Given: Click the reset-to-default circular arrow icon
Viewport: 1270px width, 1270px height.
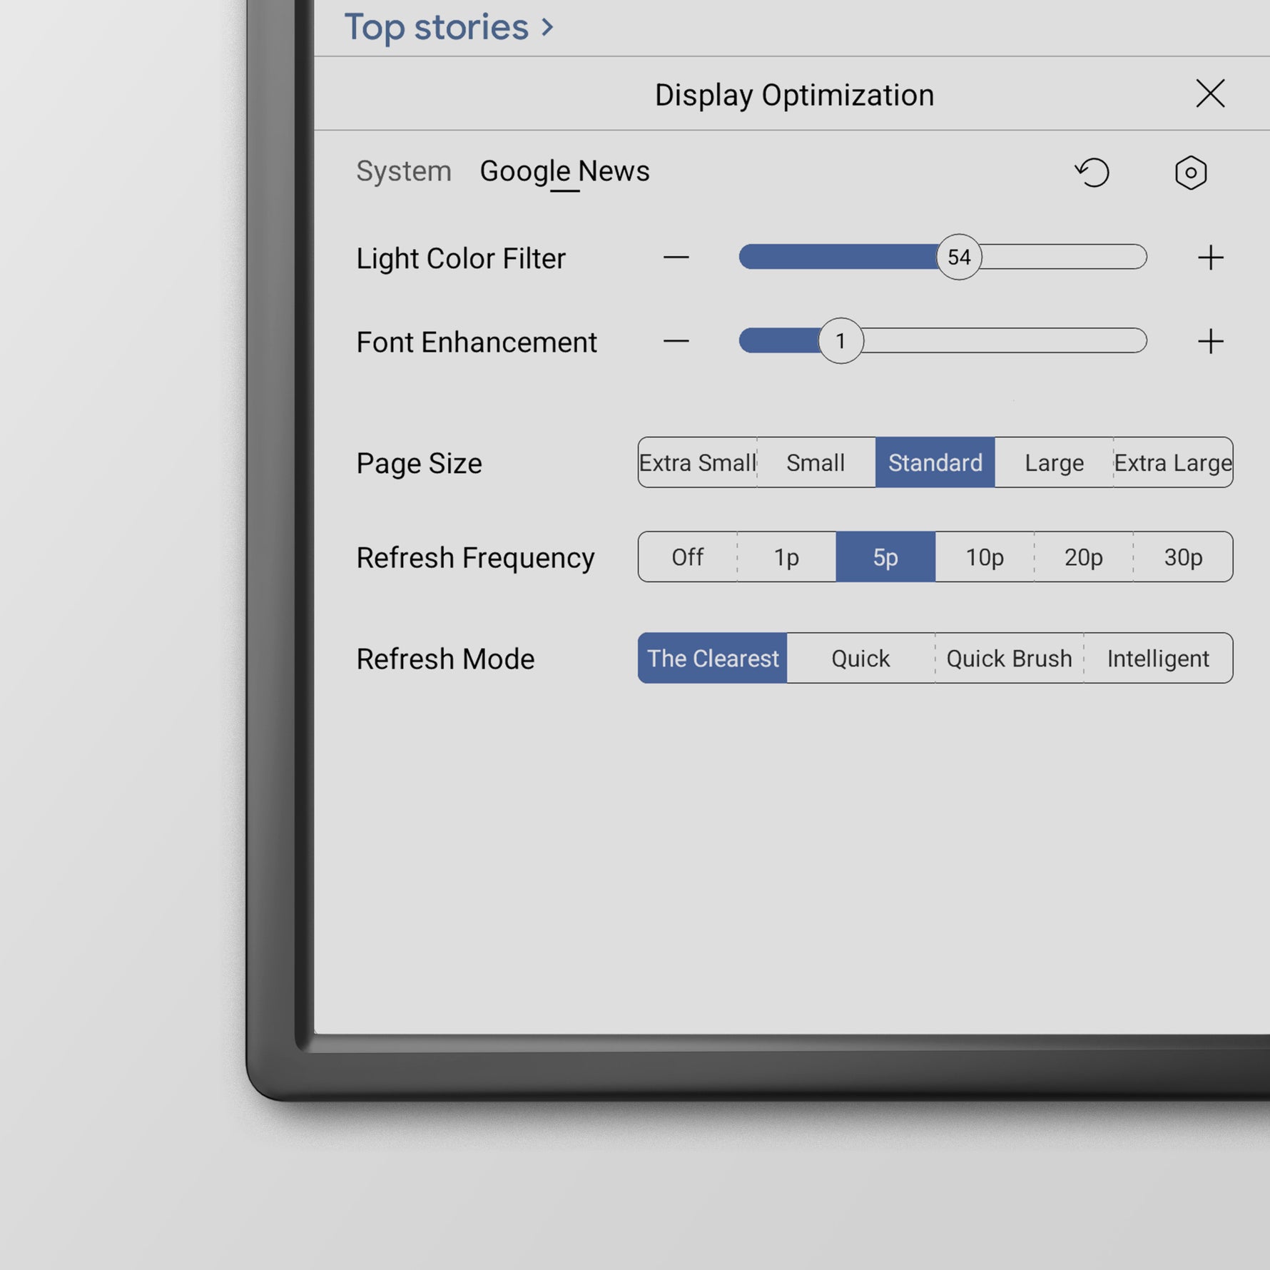Looking at the screenshot, I should coord(1092,173).
